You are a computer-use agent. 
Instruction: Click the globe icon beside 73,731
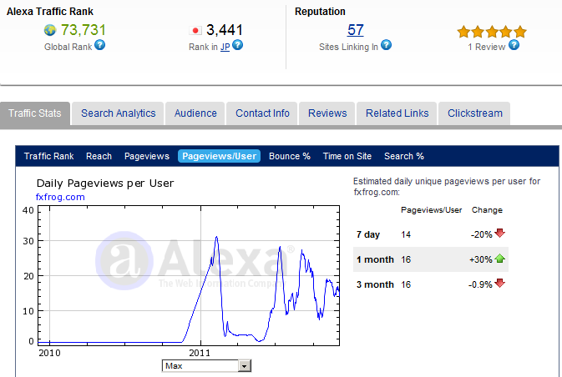(x=49, y=31)
